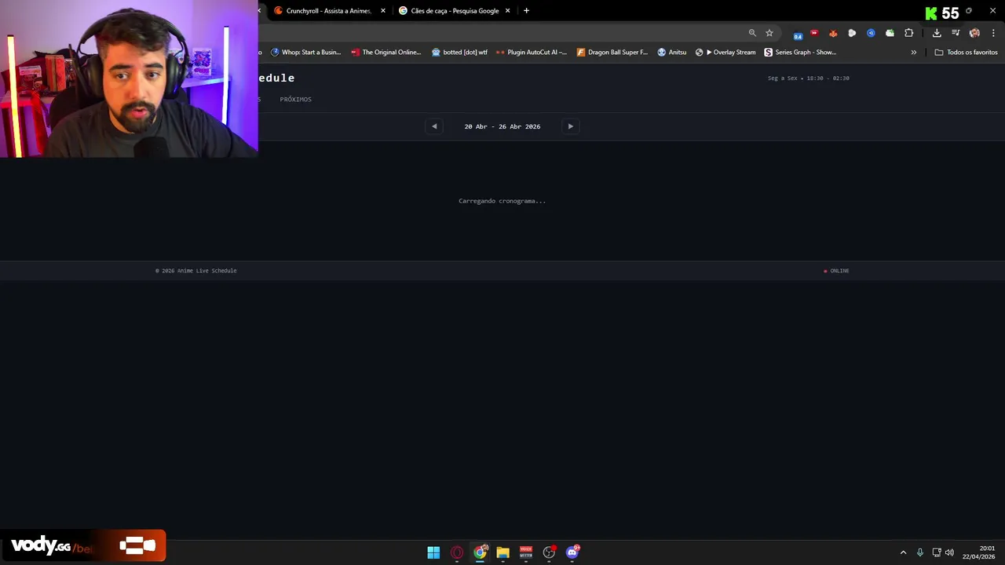1005x565 pixels.
Task: Open a new browser tab
Action: pyautogui.click(x=526, y=11)
